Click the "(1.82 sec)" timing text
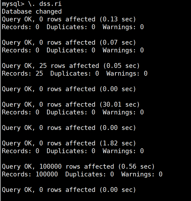This screenshot has width=191, height=201. pos(118,144)
